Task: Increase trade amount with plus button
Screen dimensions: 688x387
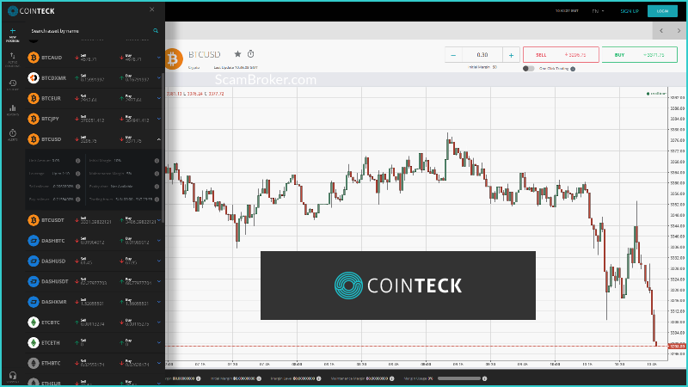Action: click(x=511, y=55)
